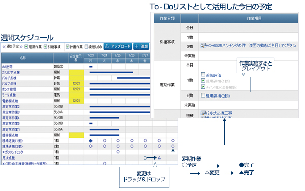This screenshot has height=191, width=305.
Task: Select the 7/24 火 date column header
Action: click(x=104, y=58)
